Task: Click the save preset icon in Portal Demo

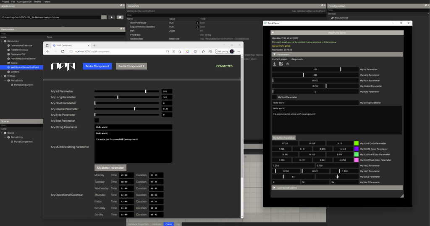Action: 281,64
